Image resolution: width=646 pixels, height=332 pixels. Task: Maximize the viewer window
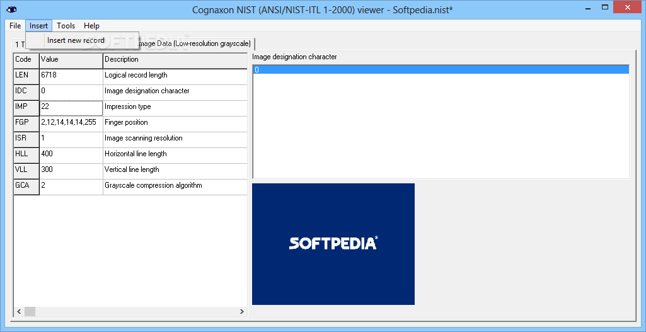[x=605, y=8]
